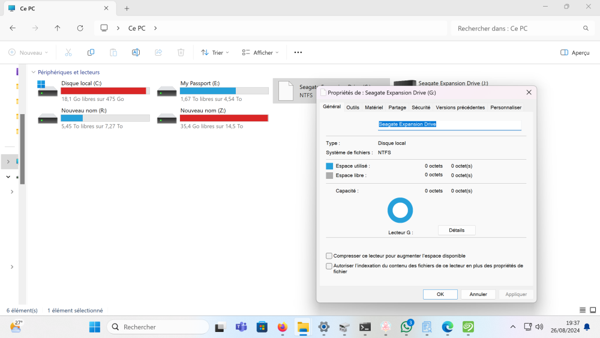
Task: Go up one folder level
Action: click(58, 28)
